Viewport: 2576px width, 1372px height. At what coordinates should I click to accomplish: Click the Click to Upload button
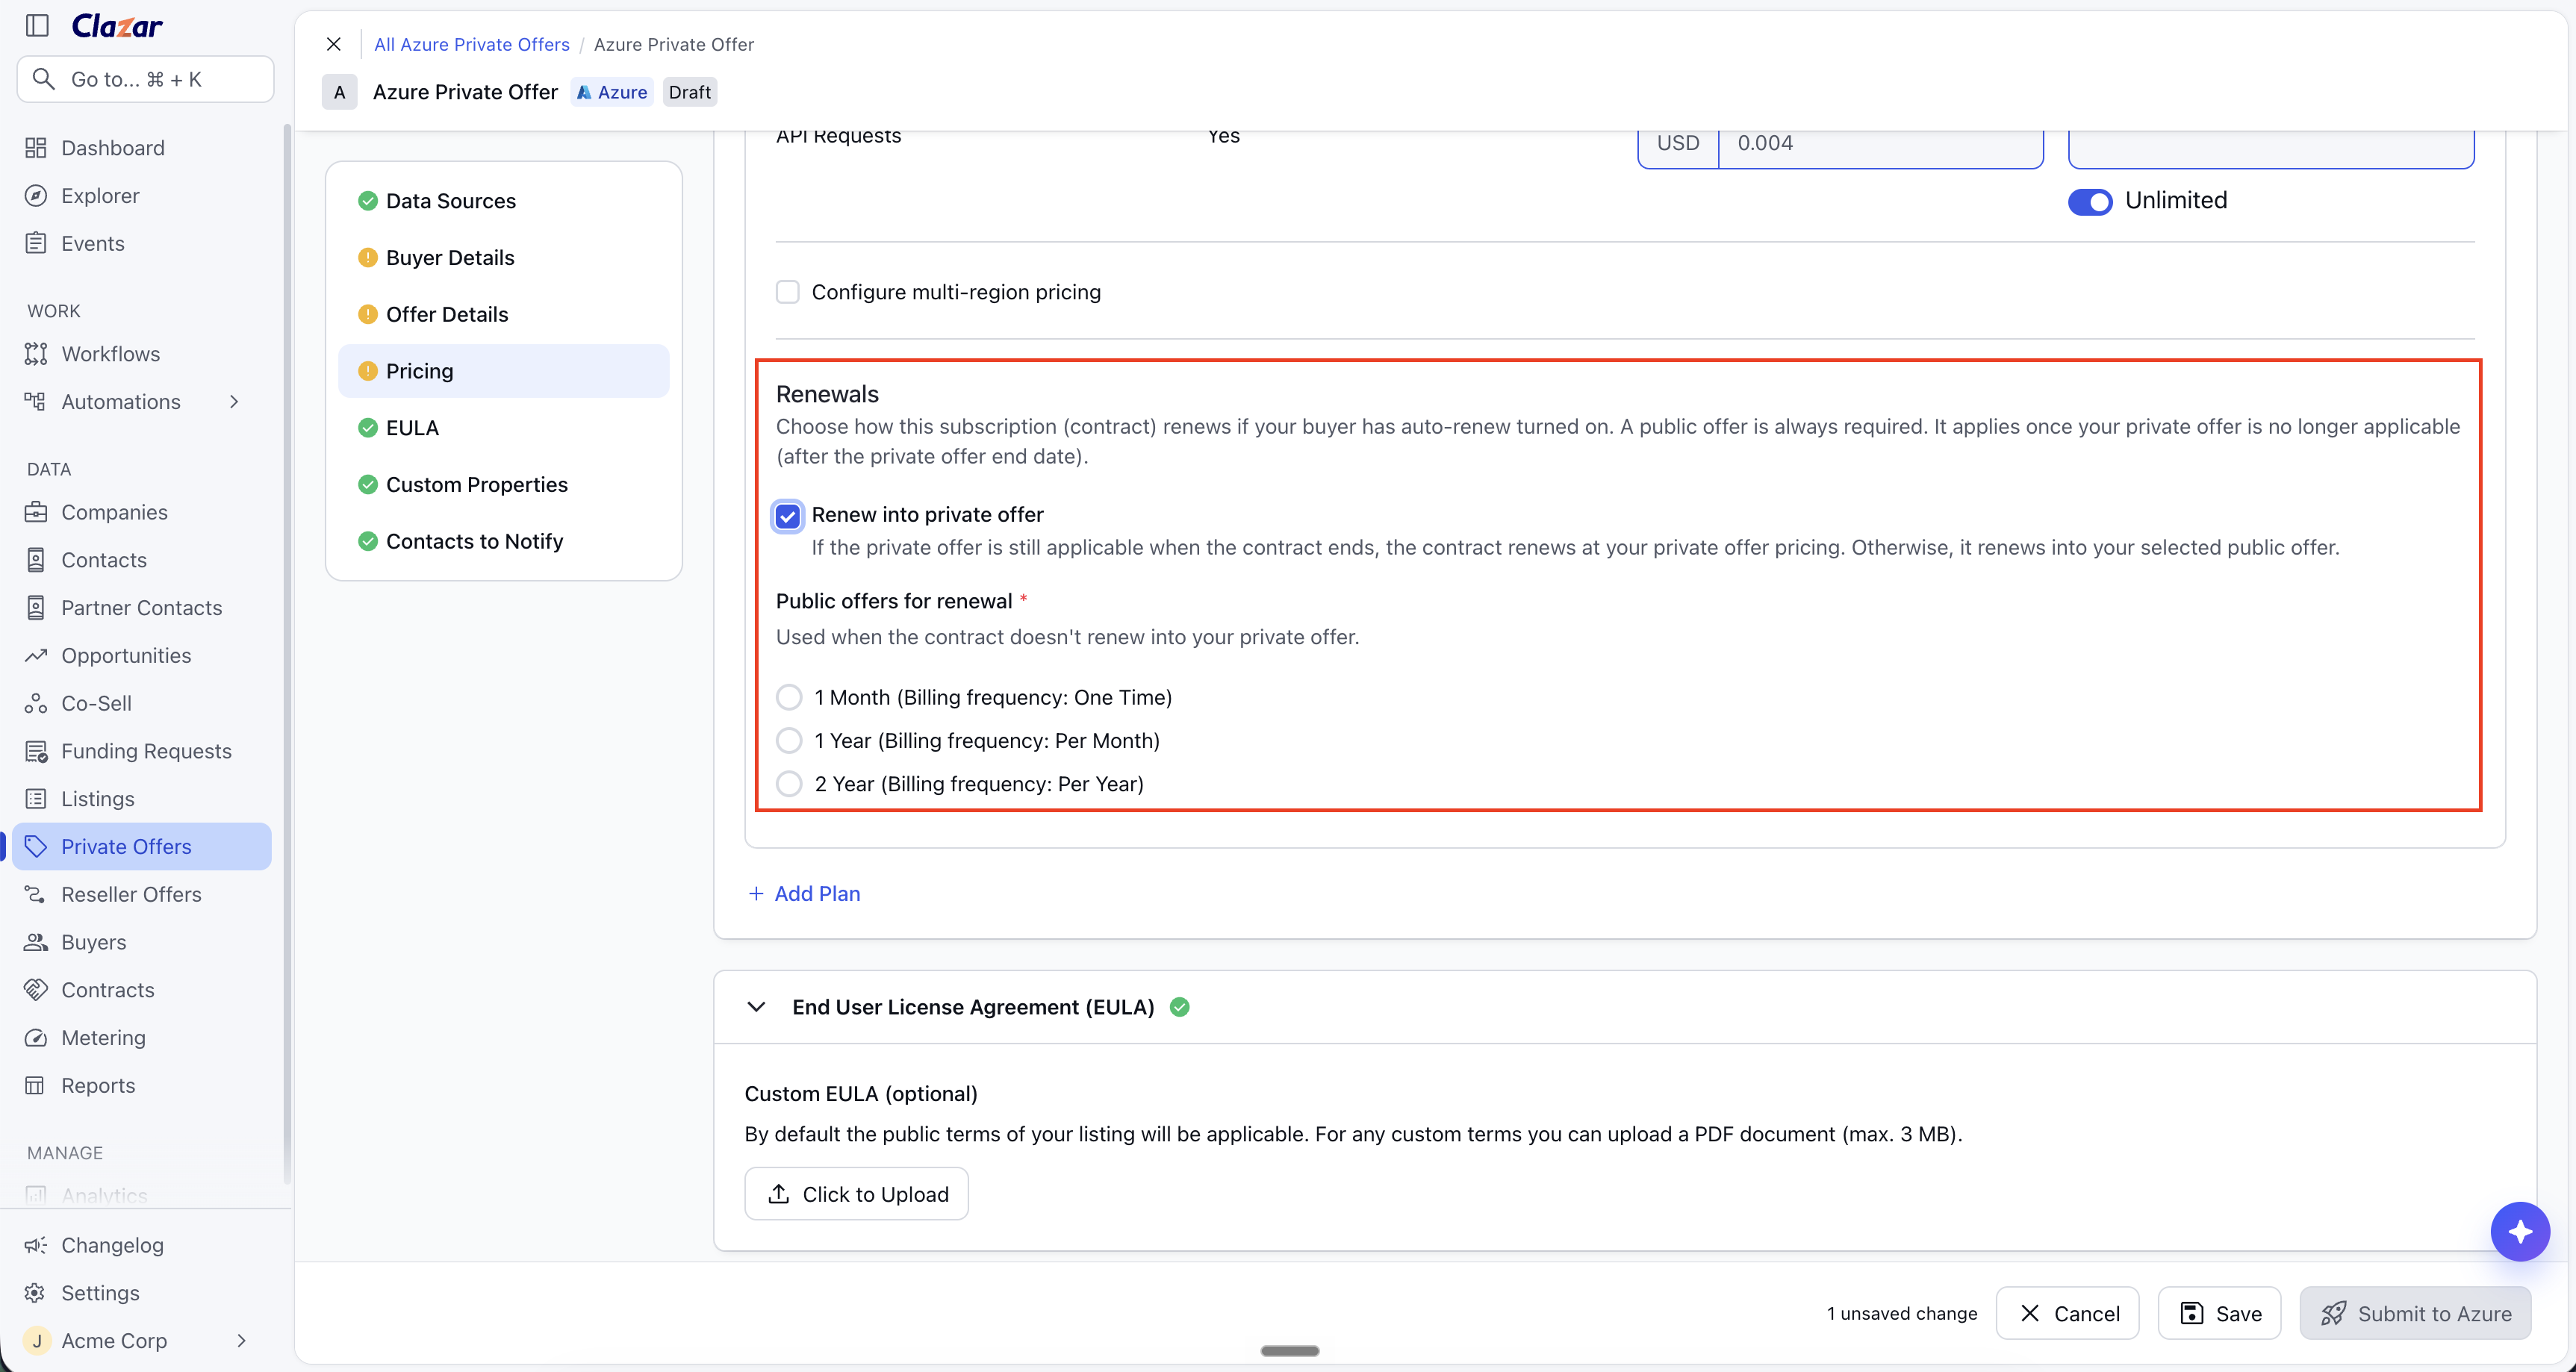(x=857, y=1194)
